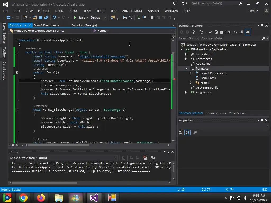Click the Property Pages wrench icon in Properties
This screenshot has height=203, width=271.
pyautogui.click(x=195, y=132)
